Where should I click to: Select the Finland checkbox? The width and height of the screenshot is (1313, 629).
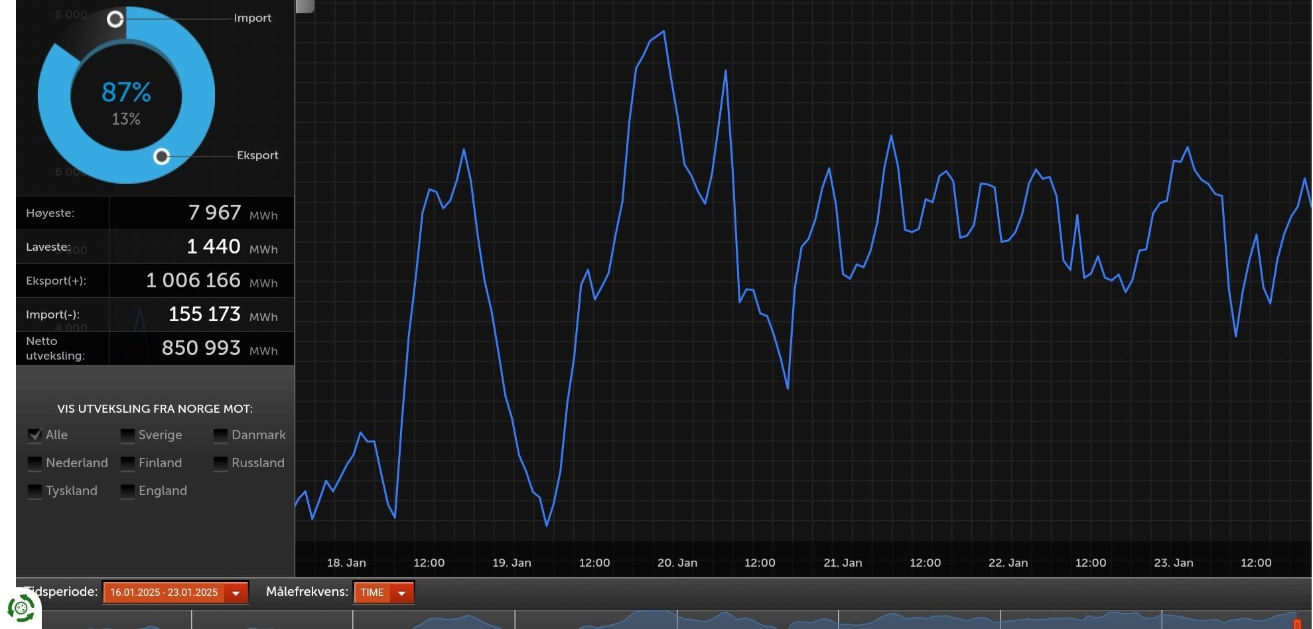coord(127,463)
